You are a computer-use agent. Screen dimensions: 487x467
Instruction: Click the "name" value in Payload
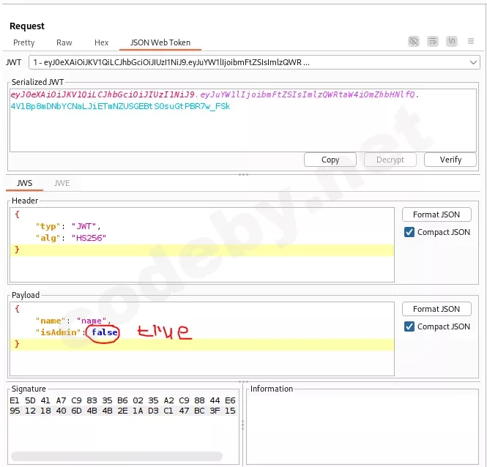(92, 321)
